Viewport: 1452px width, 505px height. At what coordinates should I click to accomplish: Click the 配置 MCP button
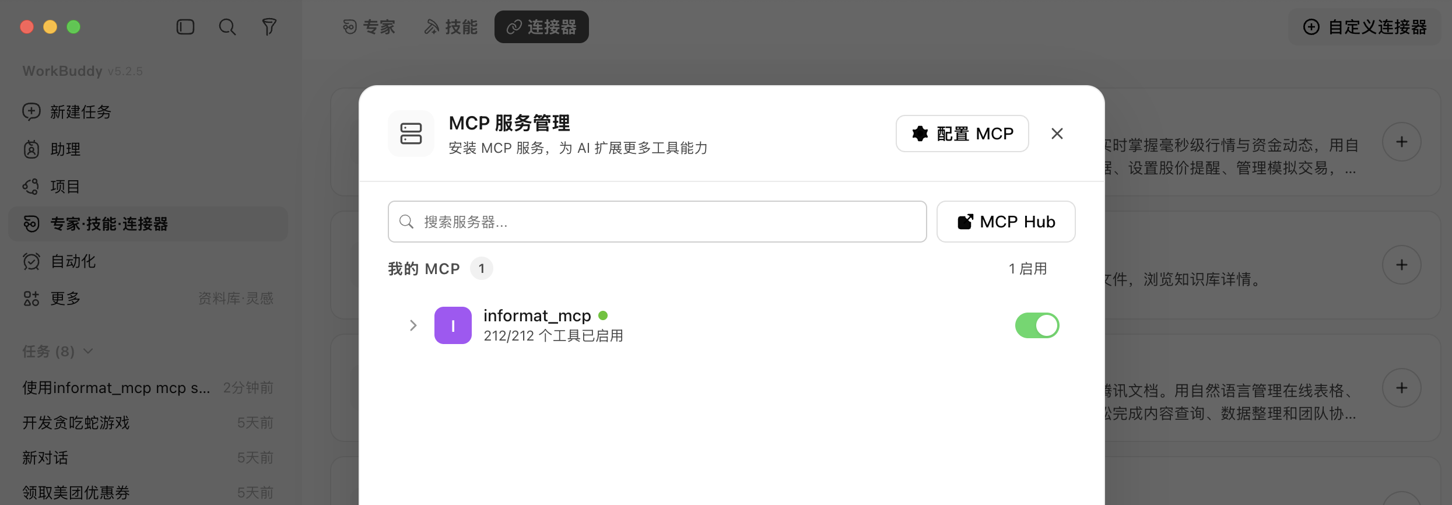click(x=962, y=134)
